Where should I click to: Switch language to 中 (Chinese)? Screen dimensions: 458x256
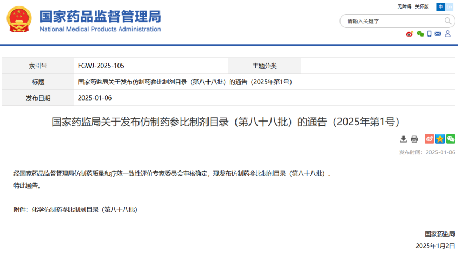(440, 6)
